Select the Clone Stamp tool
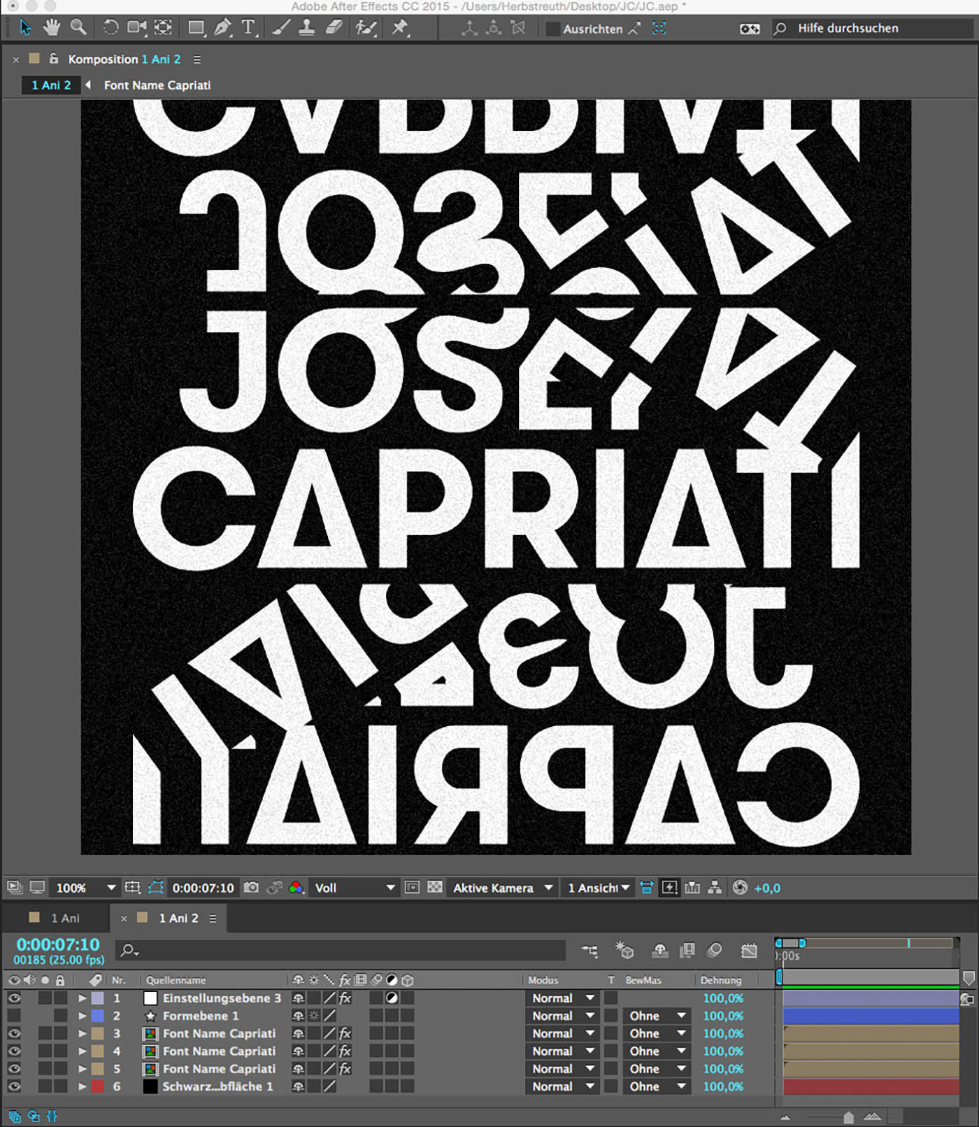This screenshot has width=979, height=1127. point(306,28)
